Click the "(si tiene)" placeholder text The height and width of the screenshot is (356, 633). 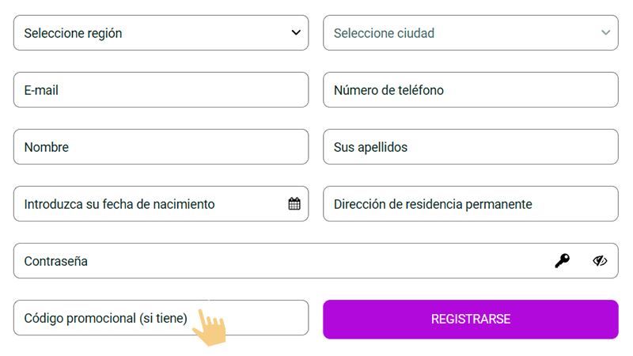164,319
